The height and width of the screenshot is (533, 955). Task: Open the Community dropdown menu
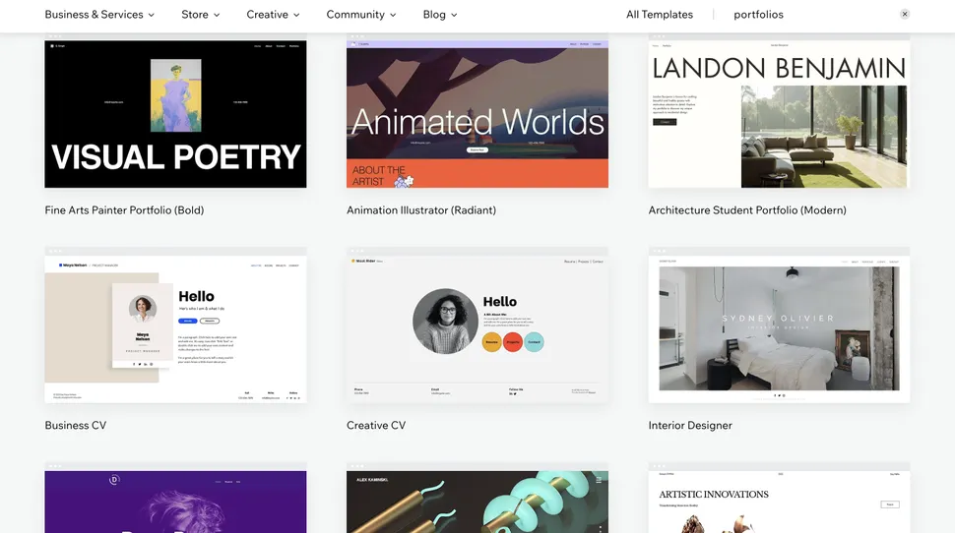[x=360, y=15]
